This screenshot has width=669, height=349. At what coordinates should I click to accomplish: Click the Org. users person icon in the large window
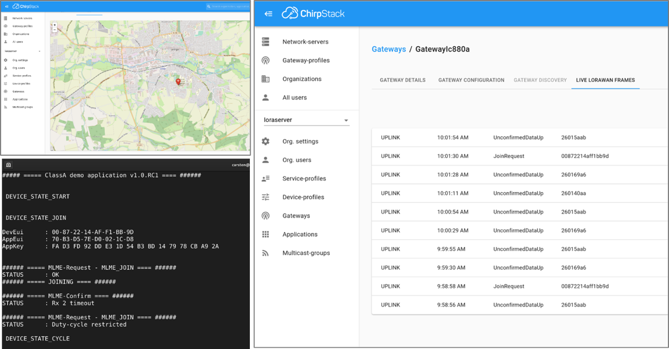pyautogui.click(x=266, y=160)
